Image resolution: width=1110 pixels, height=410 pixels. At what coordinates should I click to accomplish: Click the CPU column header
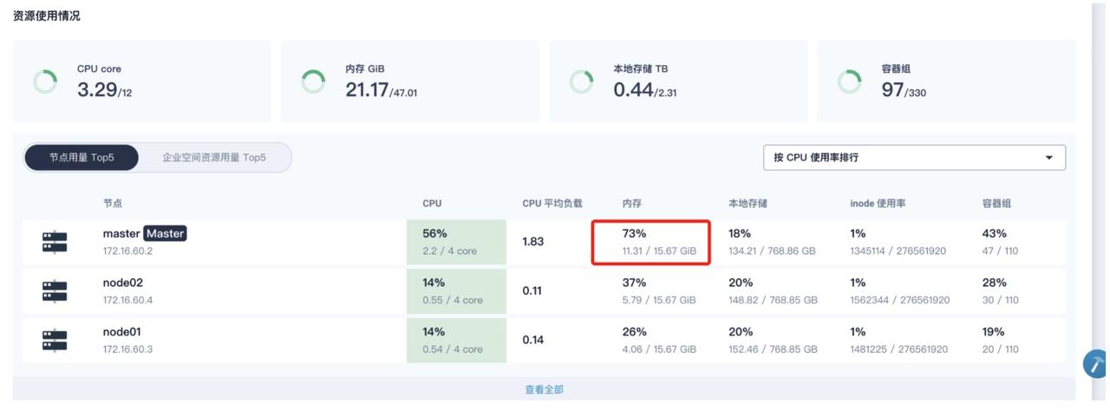(x=432, y=204)
